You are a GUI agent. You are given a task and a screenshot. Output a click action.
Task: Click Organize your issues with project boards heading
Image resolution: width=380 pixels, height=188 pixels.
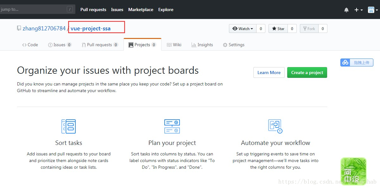coord(108,70)
